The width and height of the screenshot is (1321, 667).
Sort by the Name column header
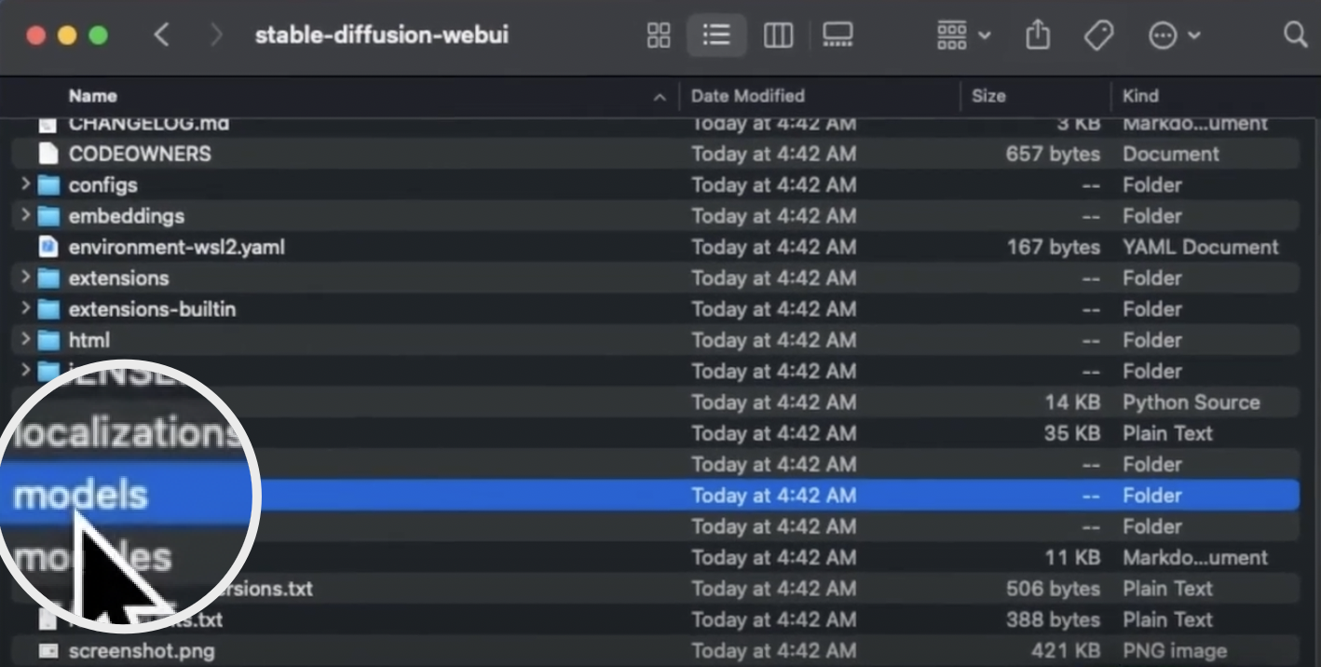click(x=93, y=96)
